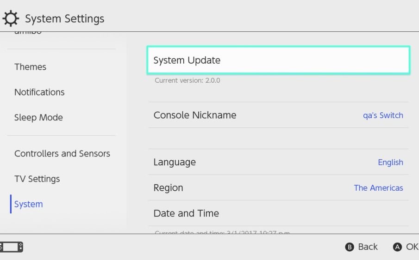419x260 pixels.
Task: Select TV Settings in the sidebar
Action: (x=37, y=179)
